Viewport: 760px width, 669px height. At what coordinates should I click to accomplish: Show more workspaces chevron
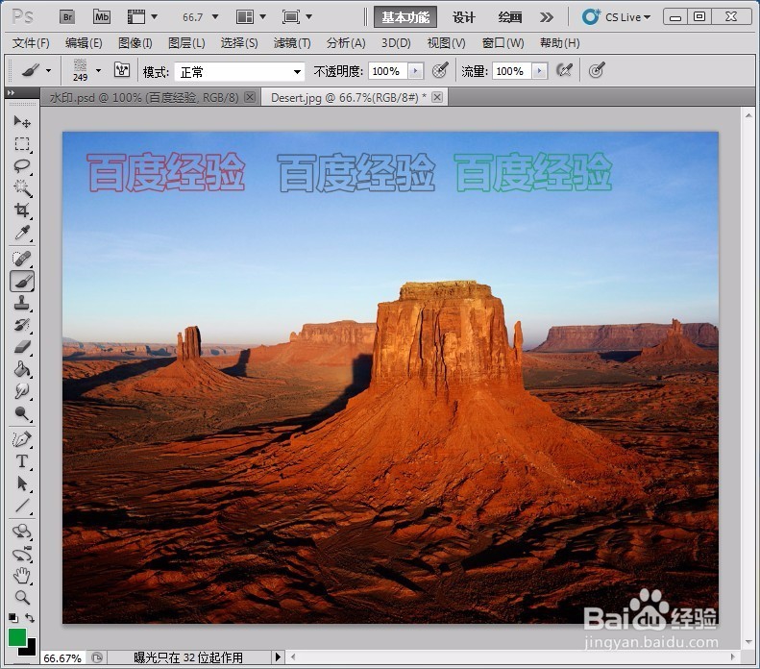click(547, 17)
